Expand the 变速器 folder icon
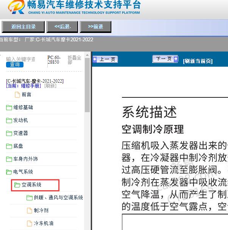 pos(9,133)
